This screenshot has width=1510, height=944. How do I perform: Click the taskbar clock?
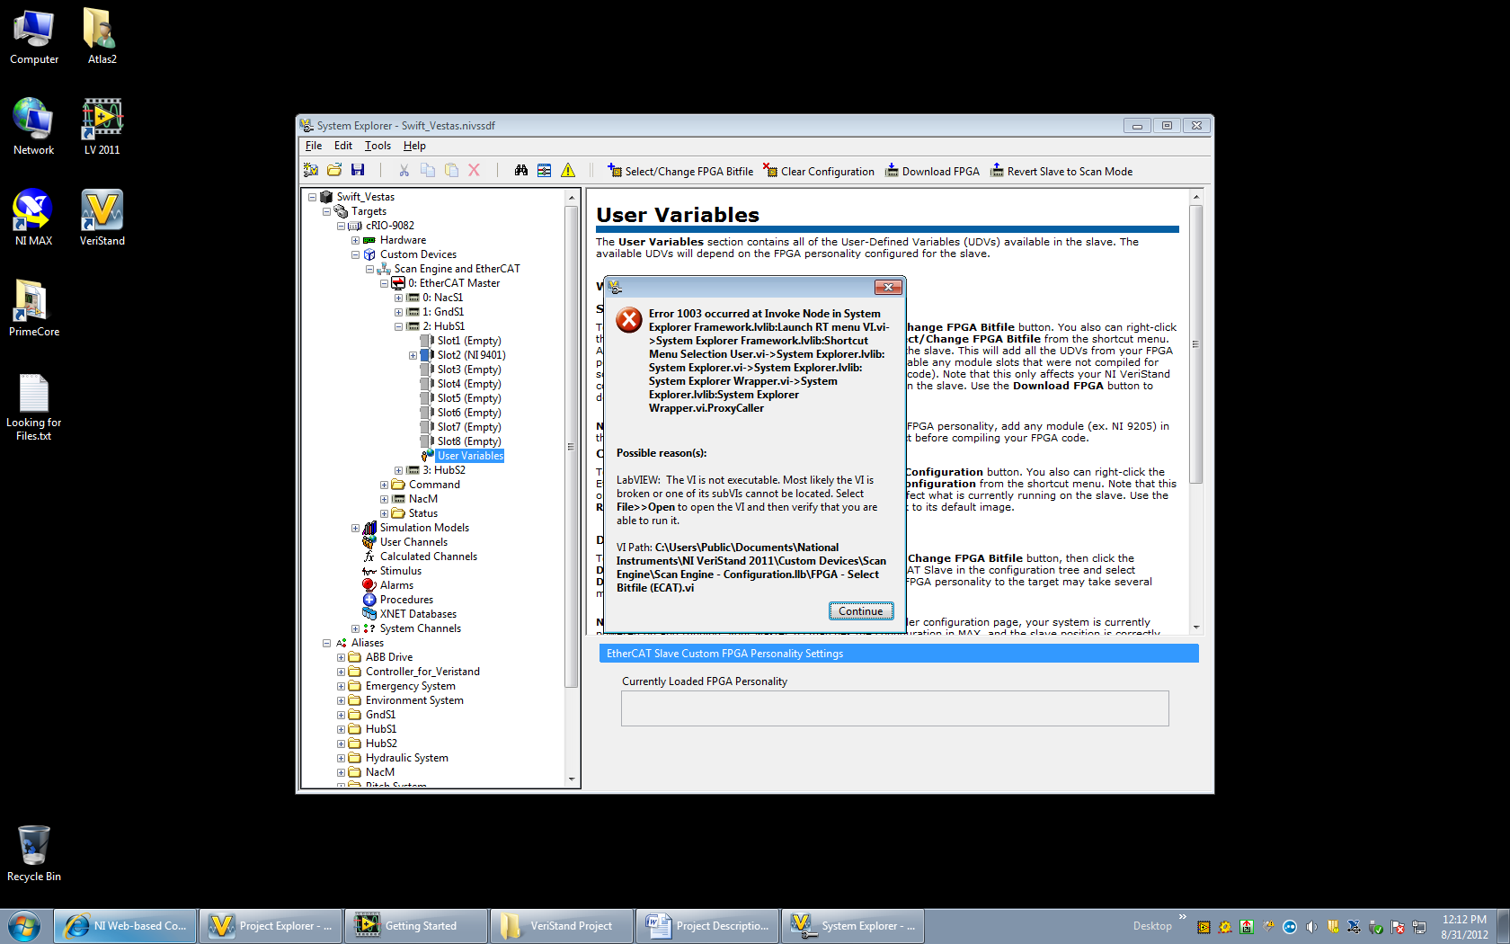click(1464, 926)
